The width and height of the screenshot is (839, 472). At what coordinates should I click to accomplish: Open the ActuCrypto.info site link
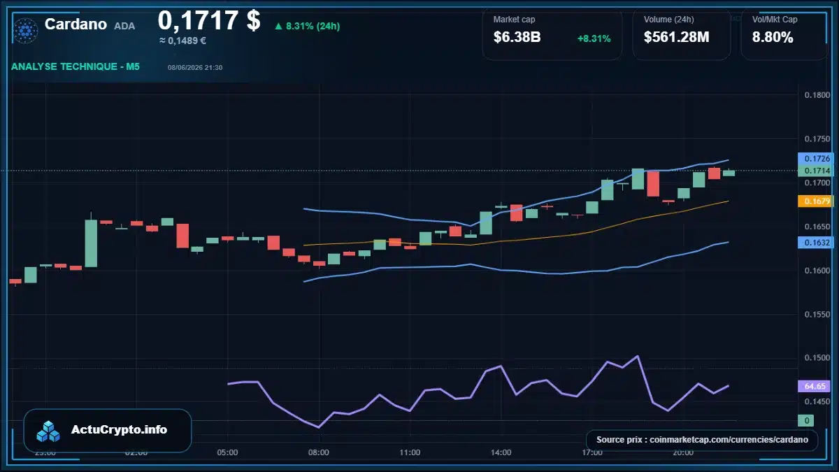[108, 430]
